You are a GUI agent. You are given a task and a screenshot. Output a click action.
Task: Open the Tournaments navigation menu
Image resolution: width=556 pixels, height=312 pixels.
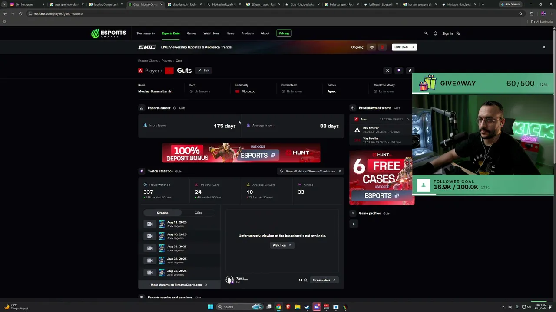(x=146, y=33)
